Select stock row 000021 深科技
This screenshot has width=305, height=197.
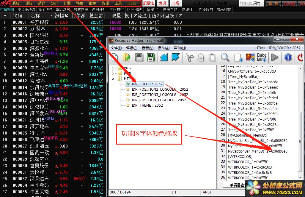(x=53, y=120)
